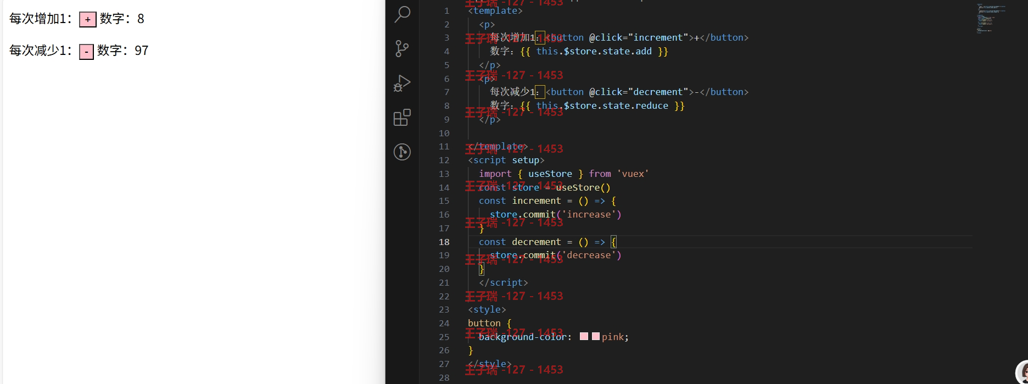The height and width of the screenshot is (384, 1028).
Task: Click '<script setup>' on line 12
Action: pos(506,160)
